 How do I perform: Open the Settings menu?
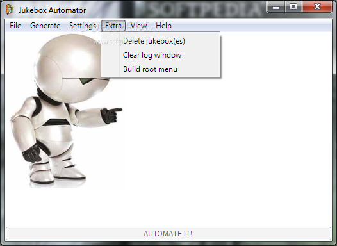click(x=83, y=26)
